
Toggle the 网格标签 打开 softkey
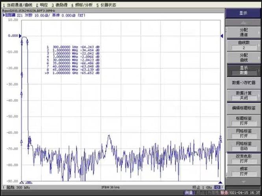[243, 134]
